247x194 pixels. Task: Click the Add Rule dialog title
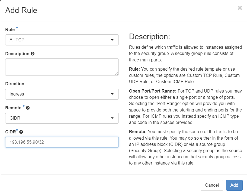click(x=21, y=11)
